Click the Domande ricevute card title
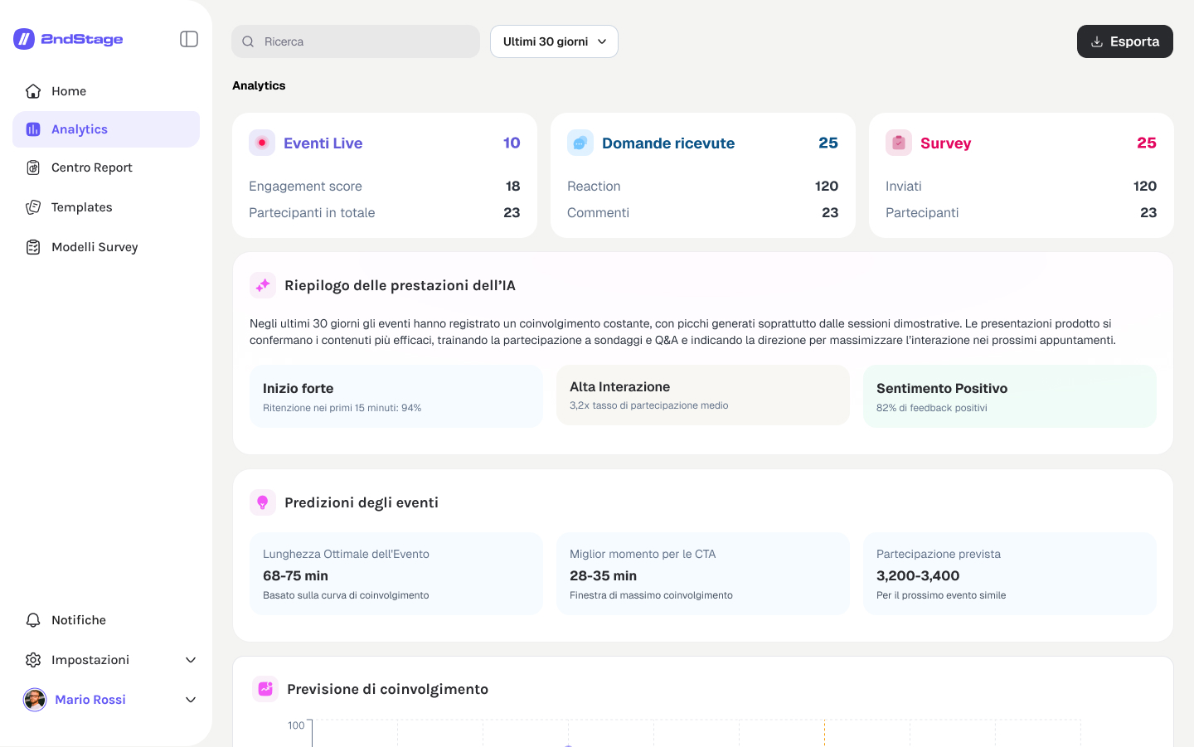Viewport: 1194px width, 747px height. click(x=668, y=143)
